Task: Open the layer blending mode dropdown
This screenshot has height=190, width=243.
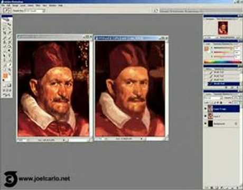Action: [x=213, y=98]
